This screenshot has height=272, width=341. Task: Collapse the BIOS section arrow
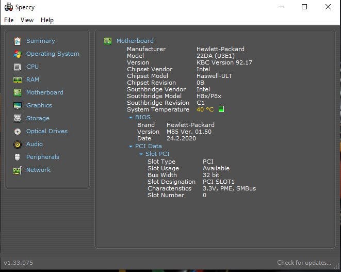tap(131, 118)
